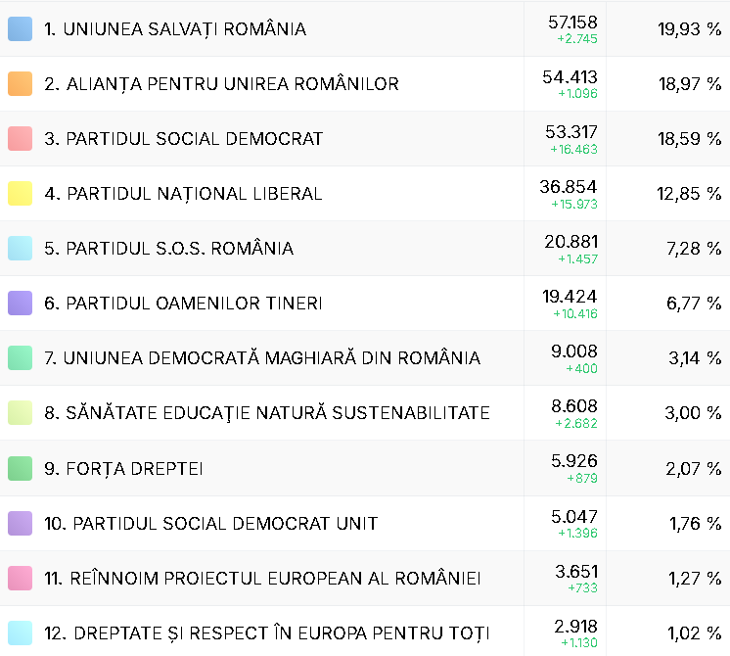Image resolution: width=730 pixels, height=656 pixels.
Task: Select the pink swatch beside Partidul Social Democrat
Action: click(20, 139)
